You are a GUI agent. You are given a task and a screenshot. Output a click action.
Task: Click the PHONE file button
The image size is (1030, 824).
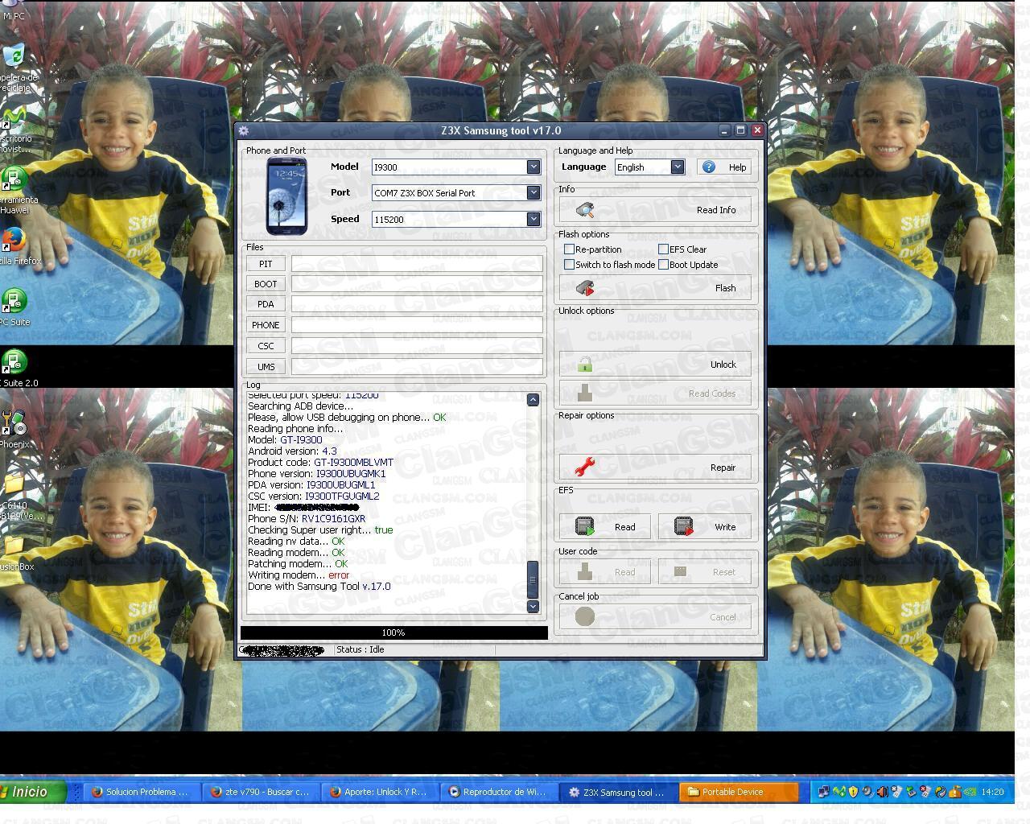[266, 325]
